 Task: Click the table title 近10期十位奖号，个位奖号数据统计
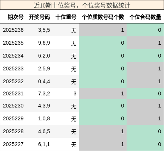(82, 5)
